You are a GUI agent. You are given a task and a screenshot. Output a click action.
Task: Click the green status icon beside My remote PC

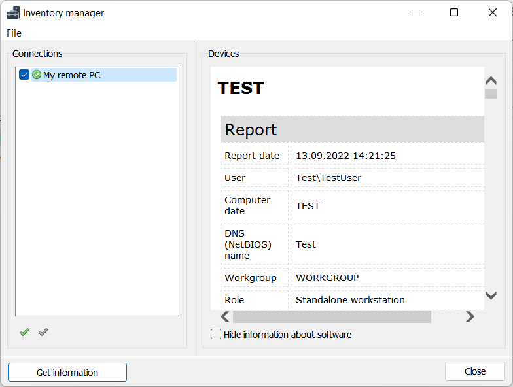(x=37, y=75)
